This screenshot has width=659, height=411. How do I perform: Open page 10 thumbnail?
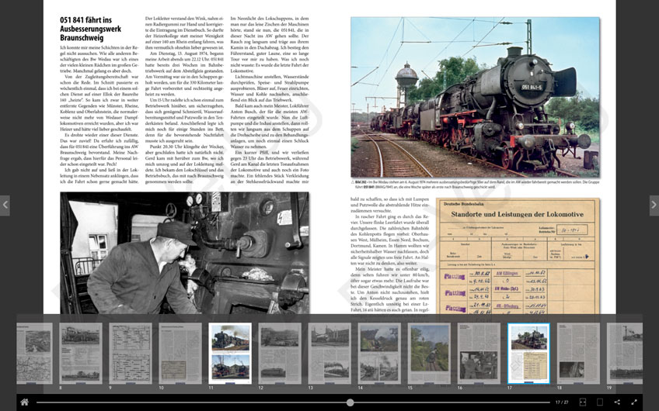180,353
